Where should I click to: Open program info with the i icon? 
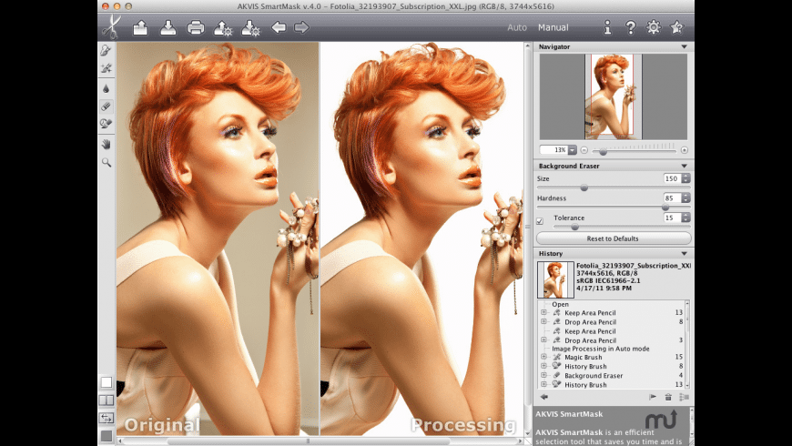coord(607,27)
